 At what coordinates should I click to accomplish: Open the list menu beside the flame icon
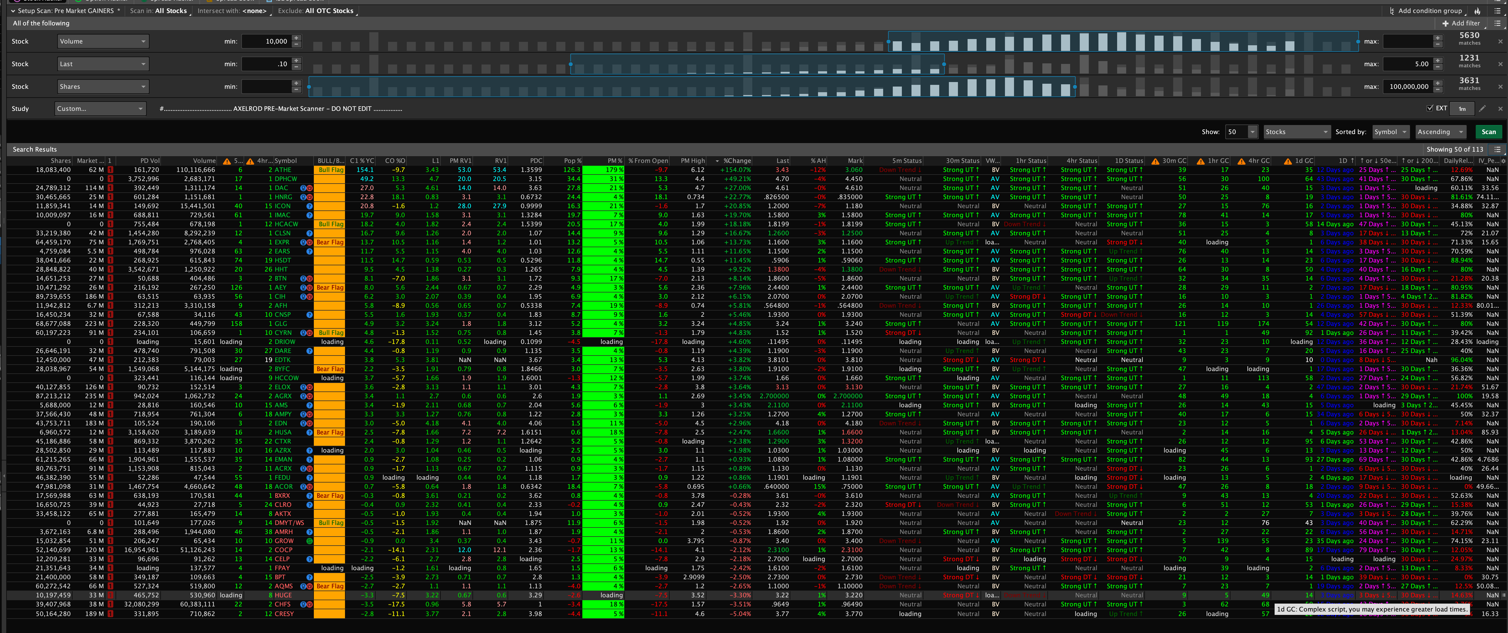[x=1498, y=10]
